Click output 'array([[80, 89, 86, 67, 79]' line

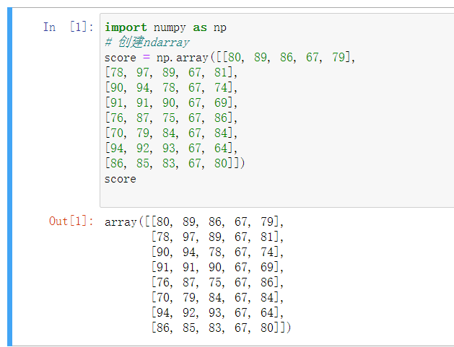(194, 221)
